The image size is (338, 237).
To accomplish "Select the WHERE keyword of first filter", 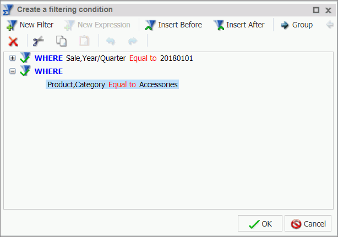I will click(48, 58).
